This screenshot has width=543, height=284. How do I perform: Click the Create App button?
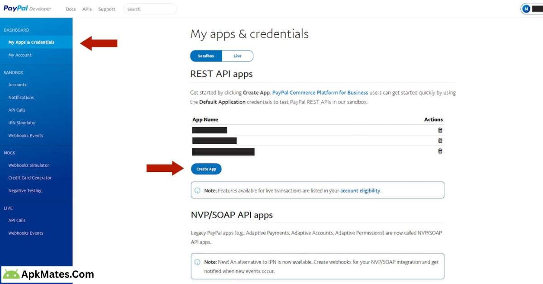[206, 169]
